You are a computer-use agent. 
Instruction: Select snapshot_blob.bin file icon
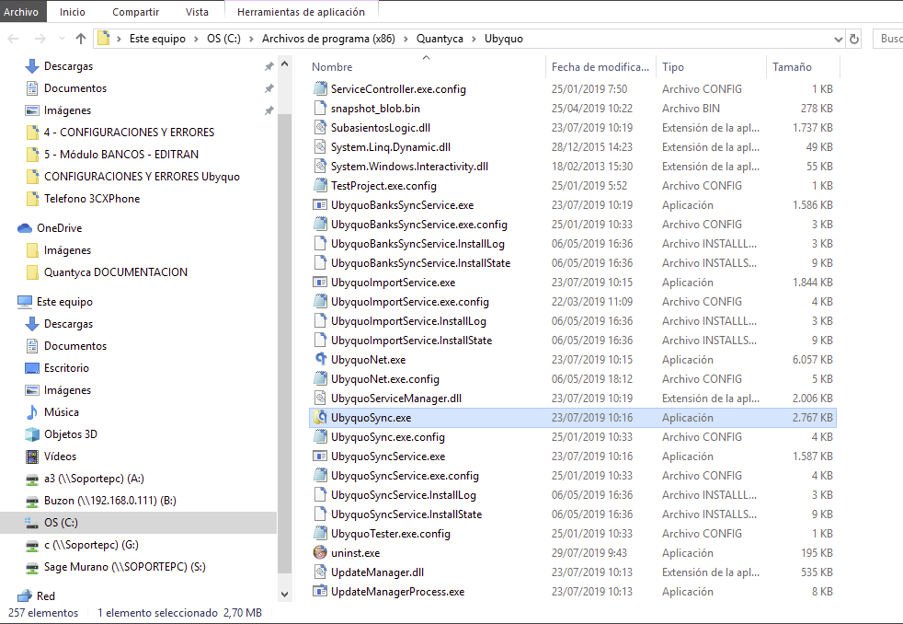pyautogui.click(x=320, y=109)
